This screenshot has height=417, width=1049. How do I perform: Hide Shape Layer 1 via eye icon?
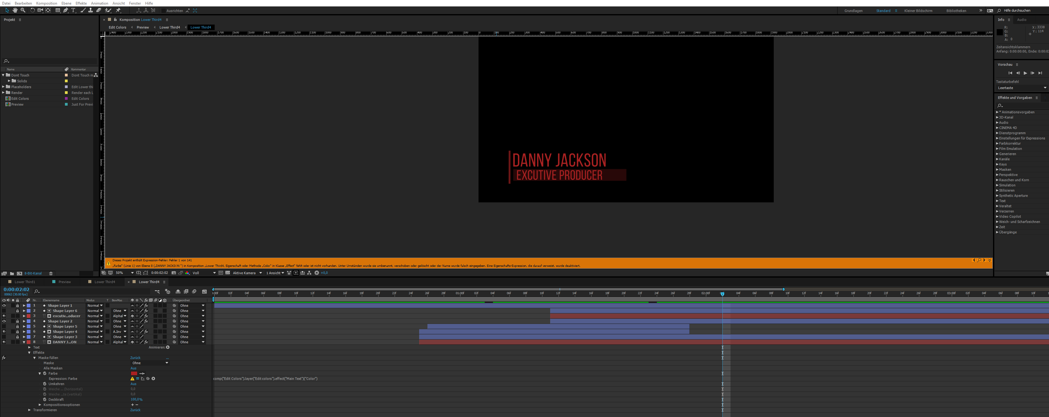4,306
